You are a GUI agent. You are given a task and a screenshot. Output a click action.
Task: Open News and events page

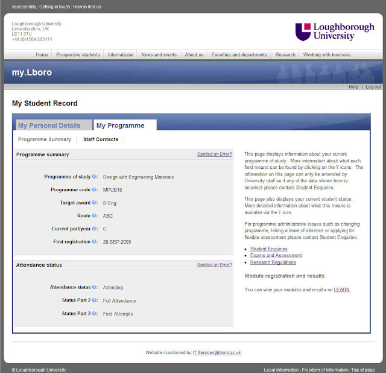[159, 55]
